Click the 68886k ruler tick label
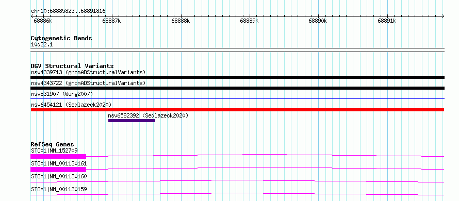Image resolution: width=459 pixels, height=201 pixels. (x=43, y=21)
